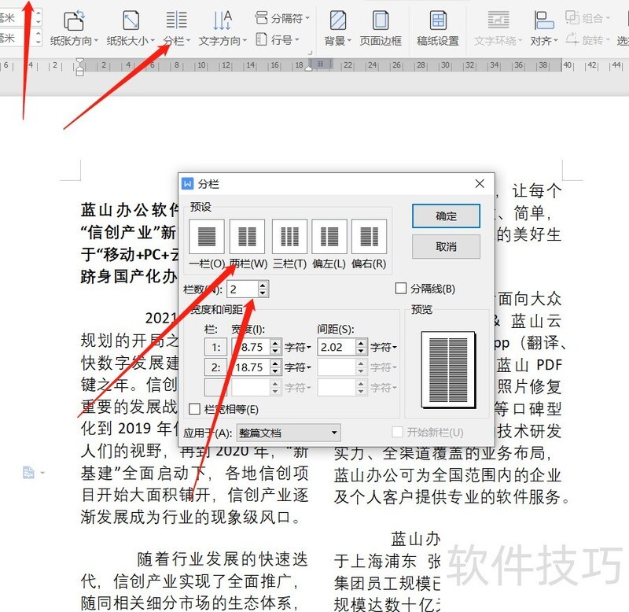Adjust column 1 width stepper
The height and width of the screenshot is (612, 629).
(275, 347)
